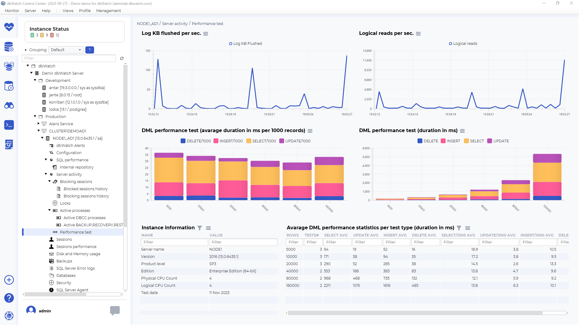Select Sessions performance tree item
Viewport: 579px width, 325px height.
(x=76, y=247)
